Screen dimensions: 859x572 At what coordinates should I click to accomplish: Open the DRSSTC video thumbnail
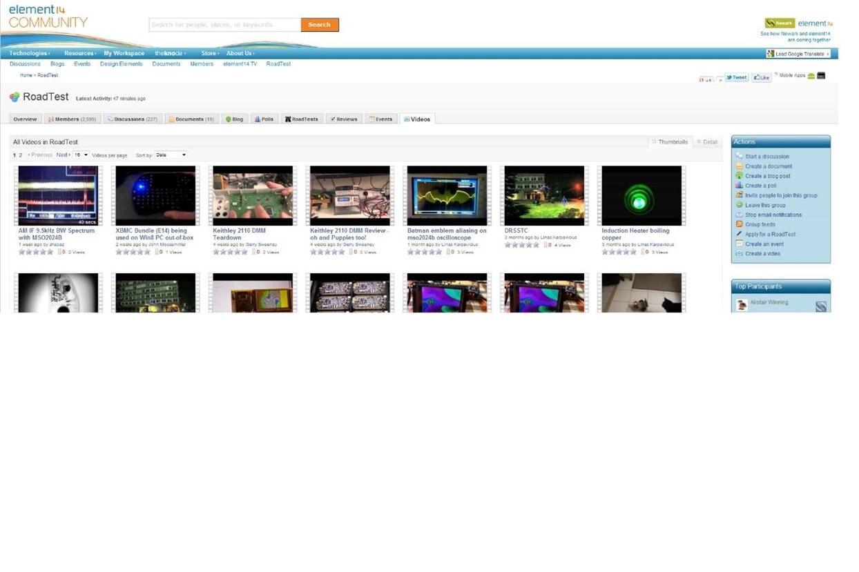544,195
